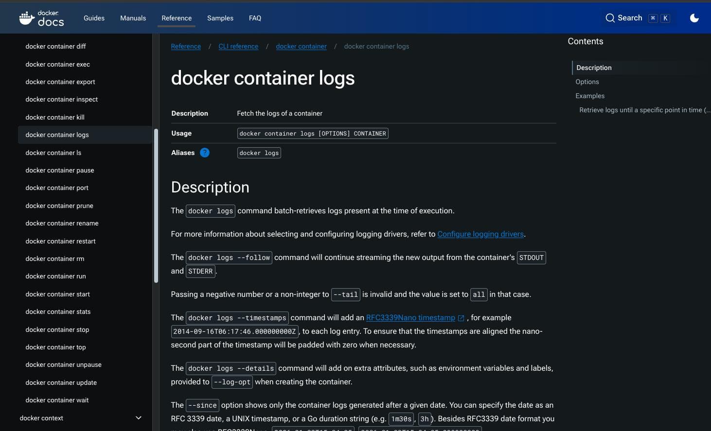Select docker container logs sidebar item
Viewport: 711px width, 431px height.
[85, 135]
